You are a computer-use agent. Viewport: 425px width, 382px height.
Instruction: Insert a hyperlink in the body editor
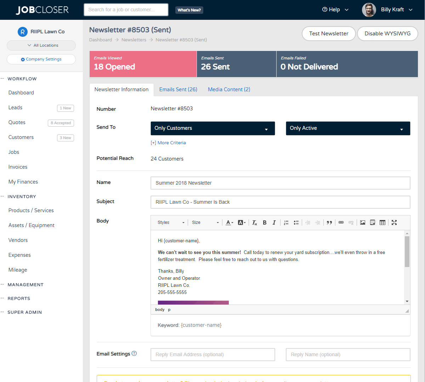[x=341, y=222]
